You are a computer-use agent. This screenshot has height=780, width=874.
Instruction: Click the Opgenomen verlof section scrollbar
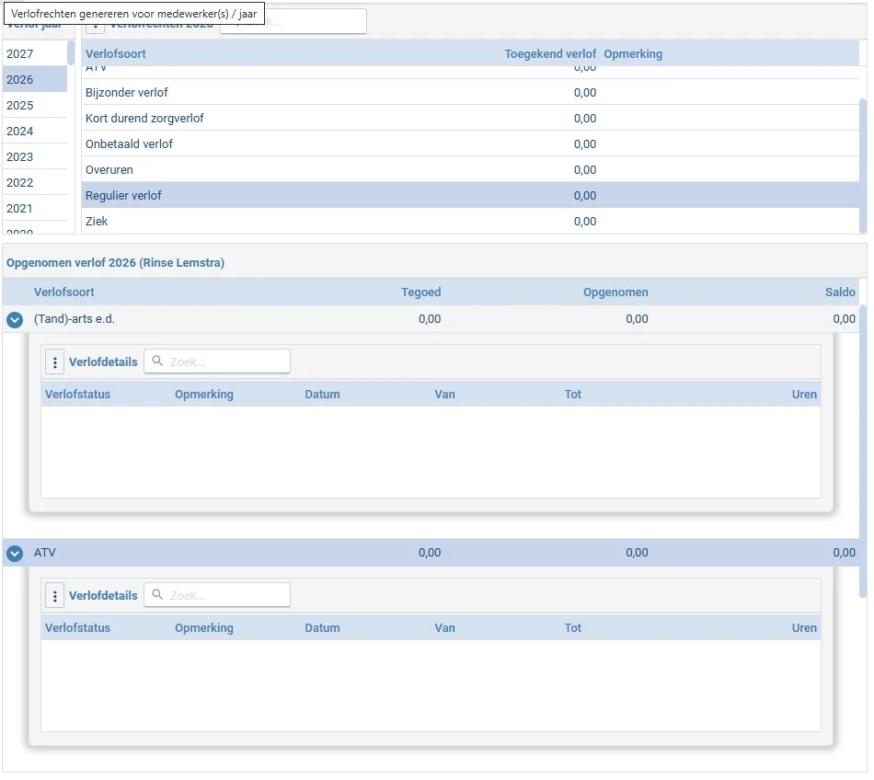tap(863, 452)
